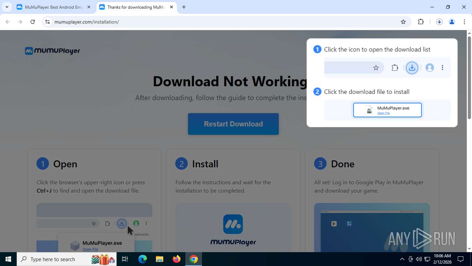The width and height of the screenshot is (472, 266).
Task: Close the Thanks for downloading tab
Action: pyautogui.click(x=171, y=7)
